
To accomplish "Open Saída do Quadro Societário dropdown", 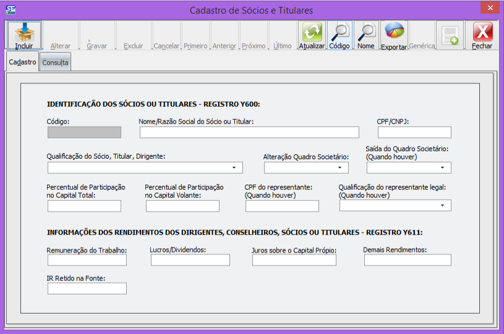I will 442,167.
